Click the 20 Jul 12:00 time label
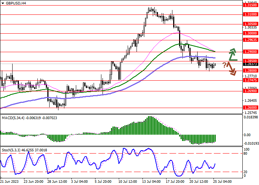Image resolution: width=259 pixels, height=185 pixels. coord(199,182)
